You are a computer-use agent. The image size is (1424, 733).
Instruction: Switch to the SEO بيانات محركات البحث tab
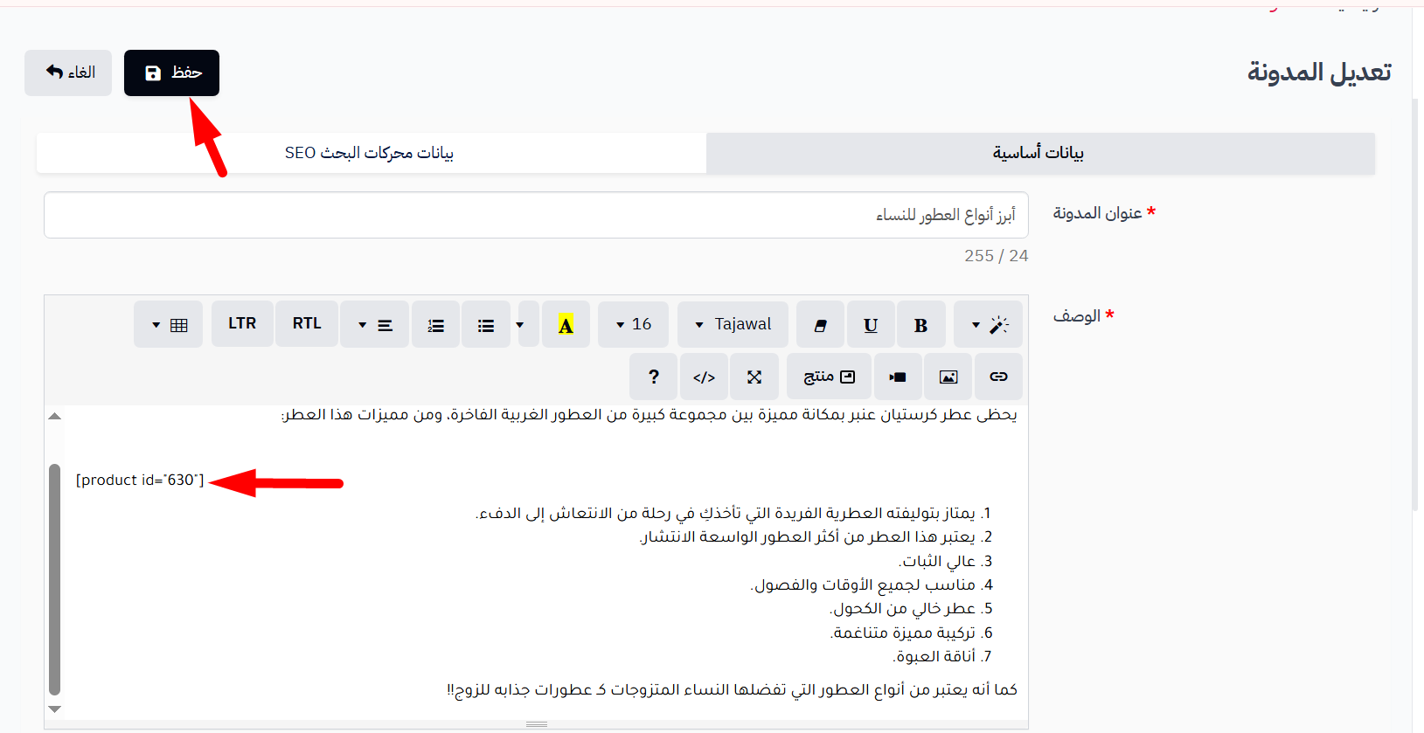point(371,153)
